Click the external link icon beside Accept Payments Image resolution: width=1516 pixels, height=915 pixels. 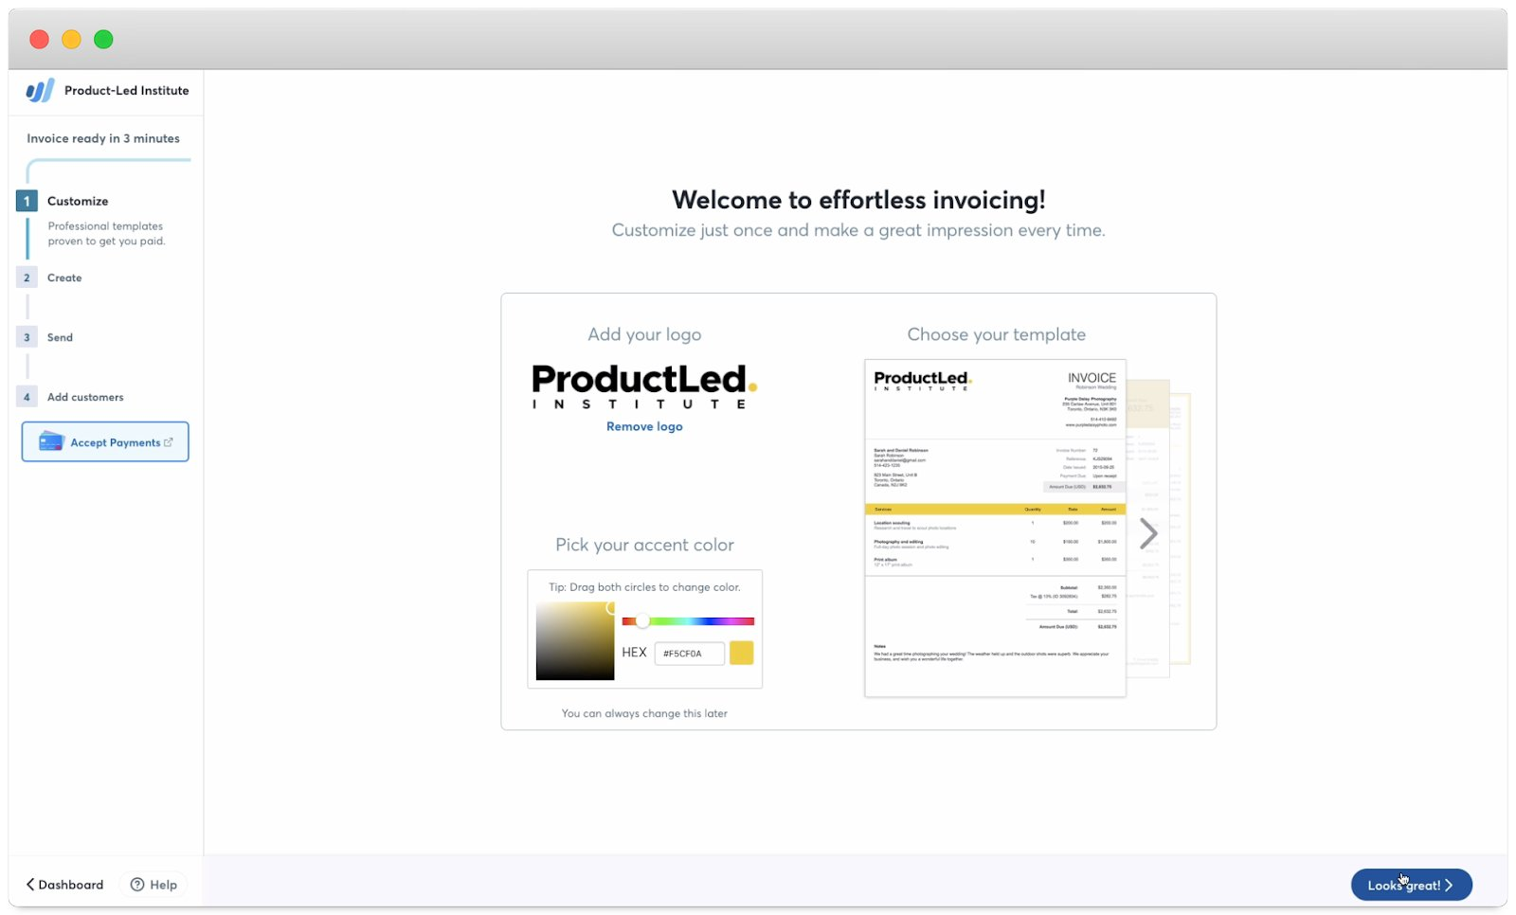tap(170, 441)
